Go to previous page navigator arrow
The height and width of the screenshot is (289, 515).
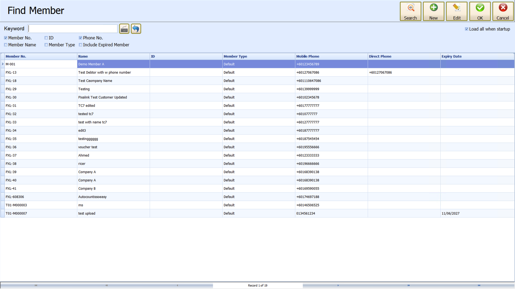[x=106, y=286]
